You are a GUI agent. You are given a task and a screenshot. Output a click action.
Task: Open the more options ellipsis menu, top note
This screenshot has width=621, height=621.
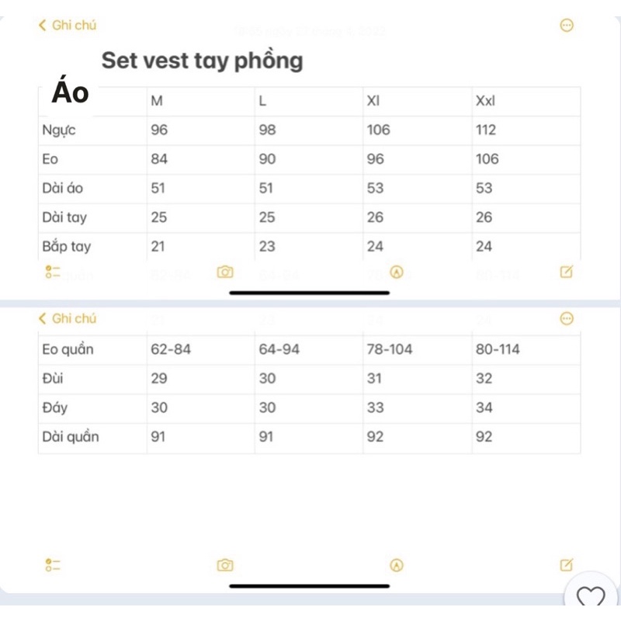pos(566,25)
